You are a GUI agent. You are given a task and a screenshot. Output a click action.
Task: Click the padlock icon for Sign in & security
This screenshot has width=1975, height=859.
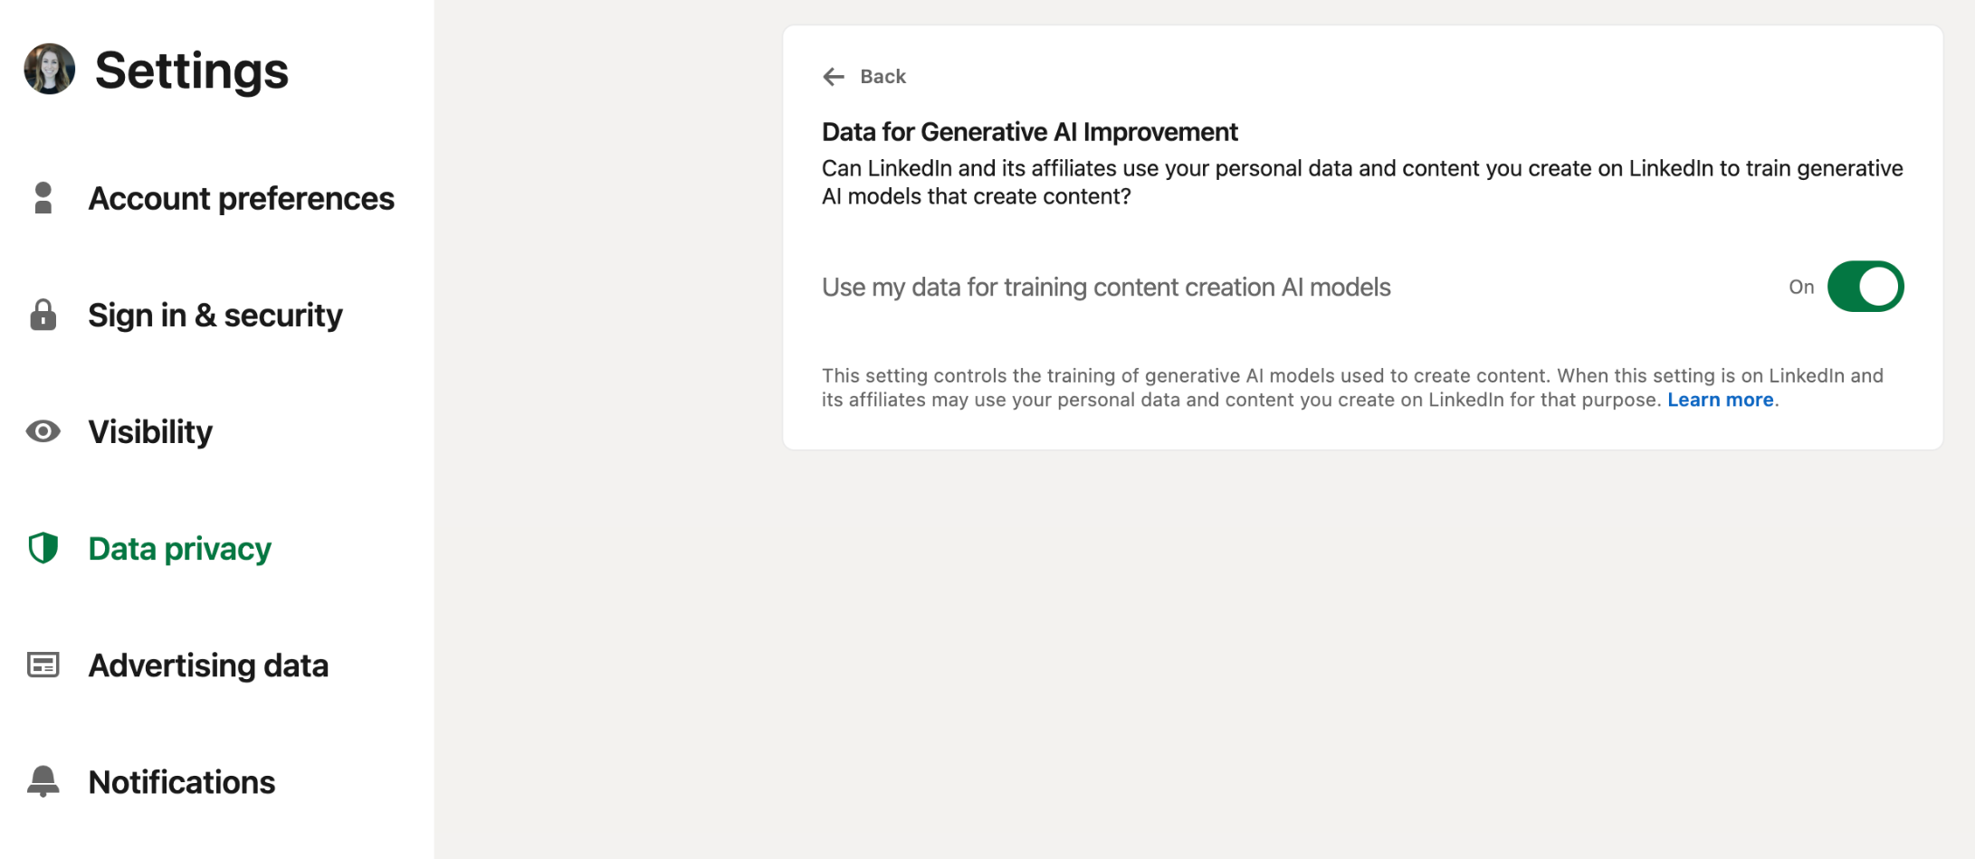pyautogui.click(x=43, y=315)
